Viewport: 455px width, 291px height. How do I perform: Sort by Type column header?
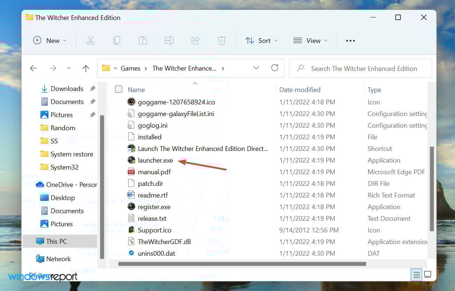point(374,89)
